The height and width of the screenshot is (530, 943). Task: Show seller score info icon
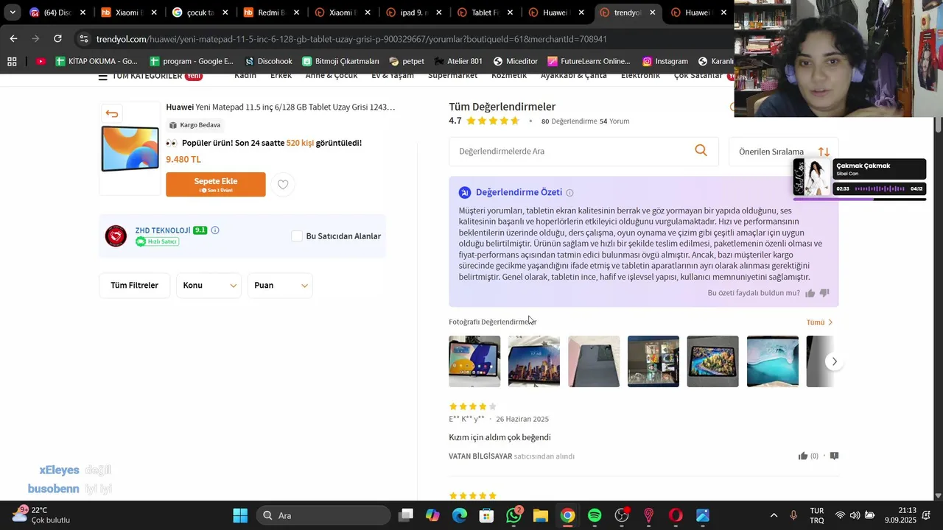[215, 230]
